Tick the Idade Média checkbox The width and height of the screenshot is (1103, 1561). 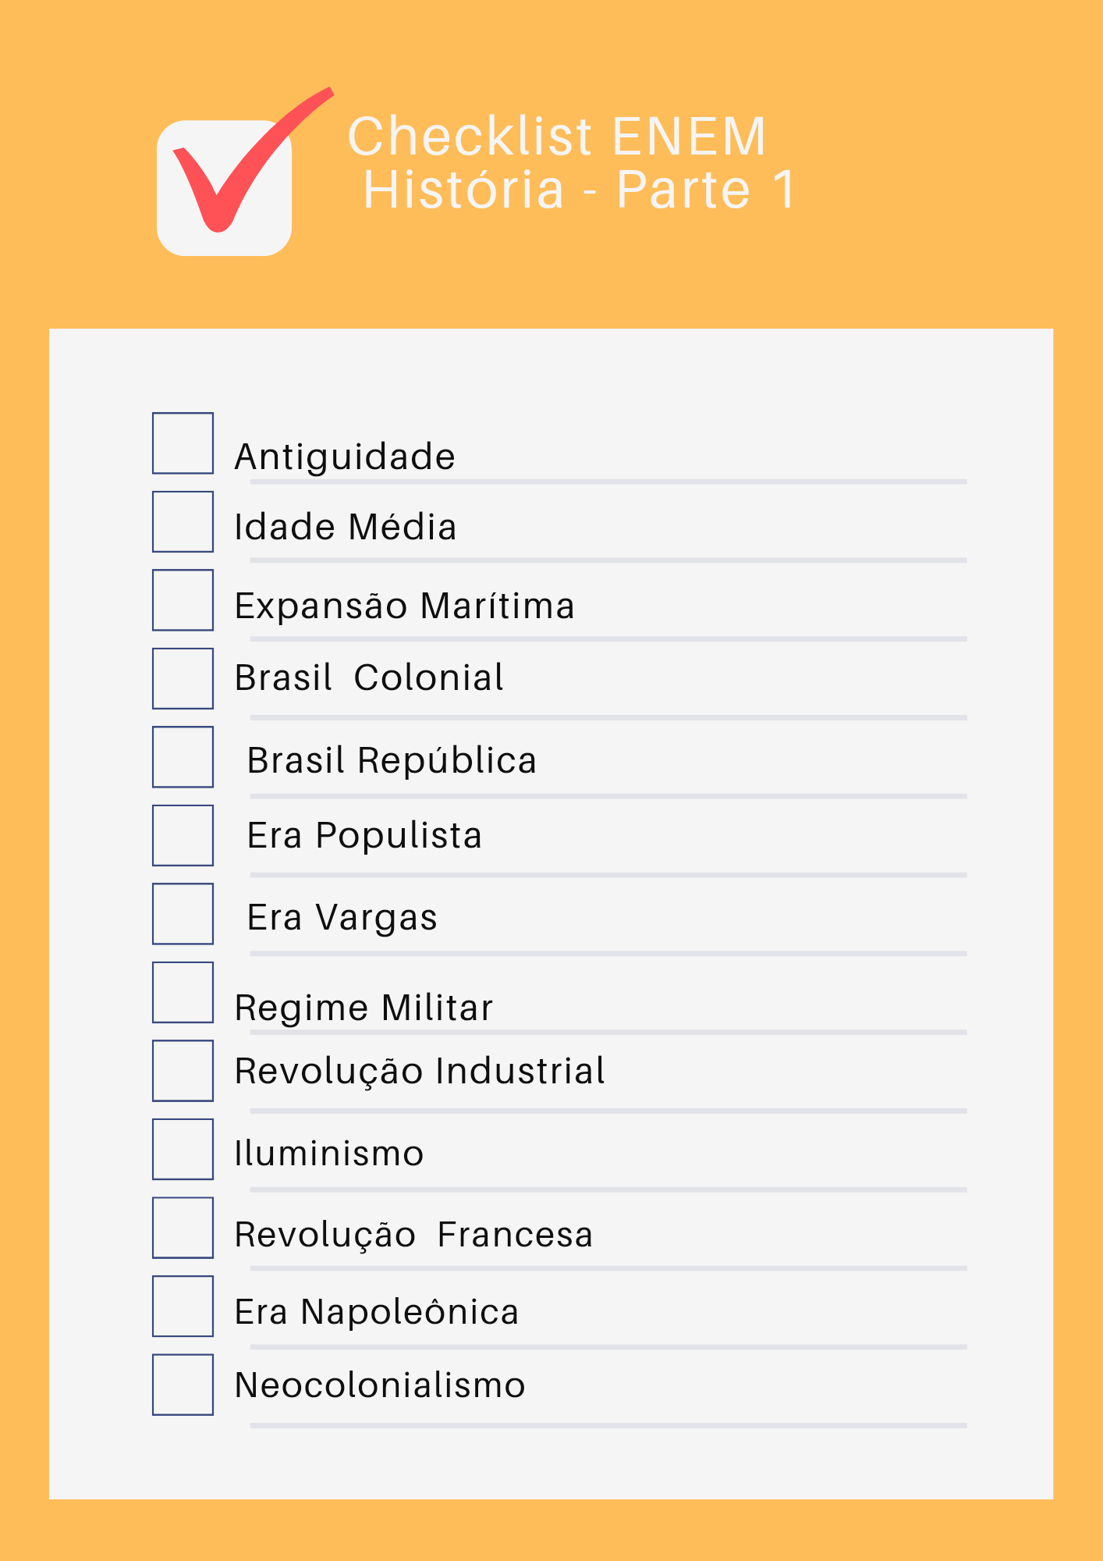(183, 521)
